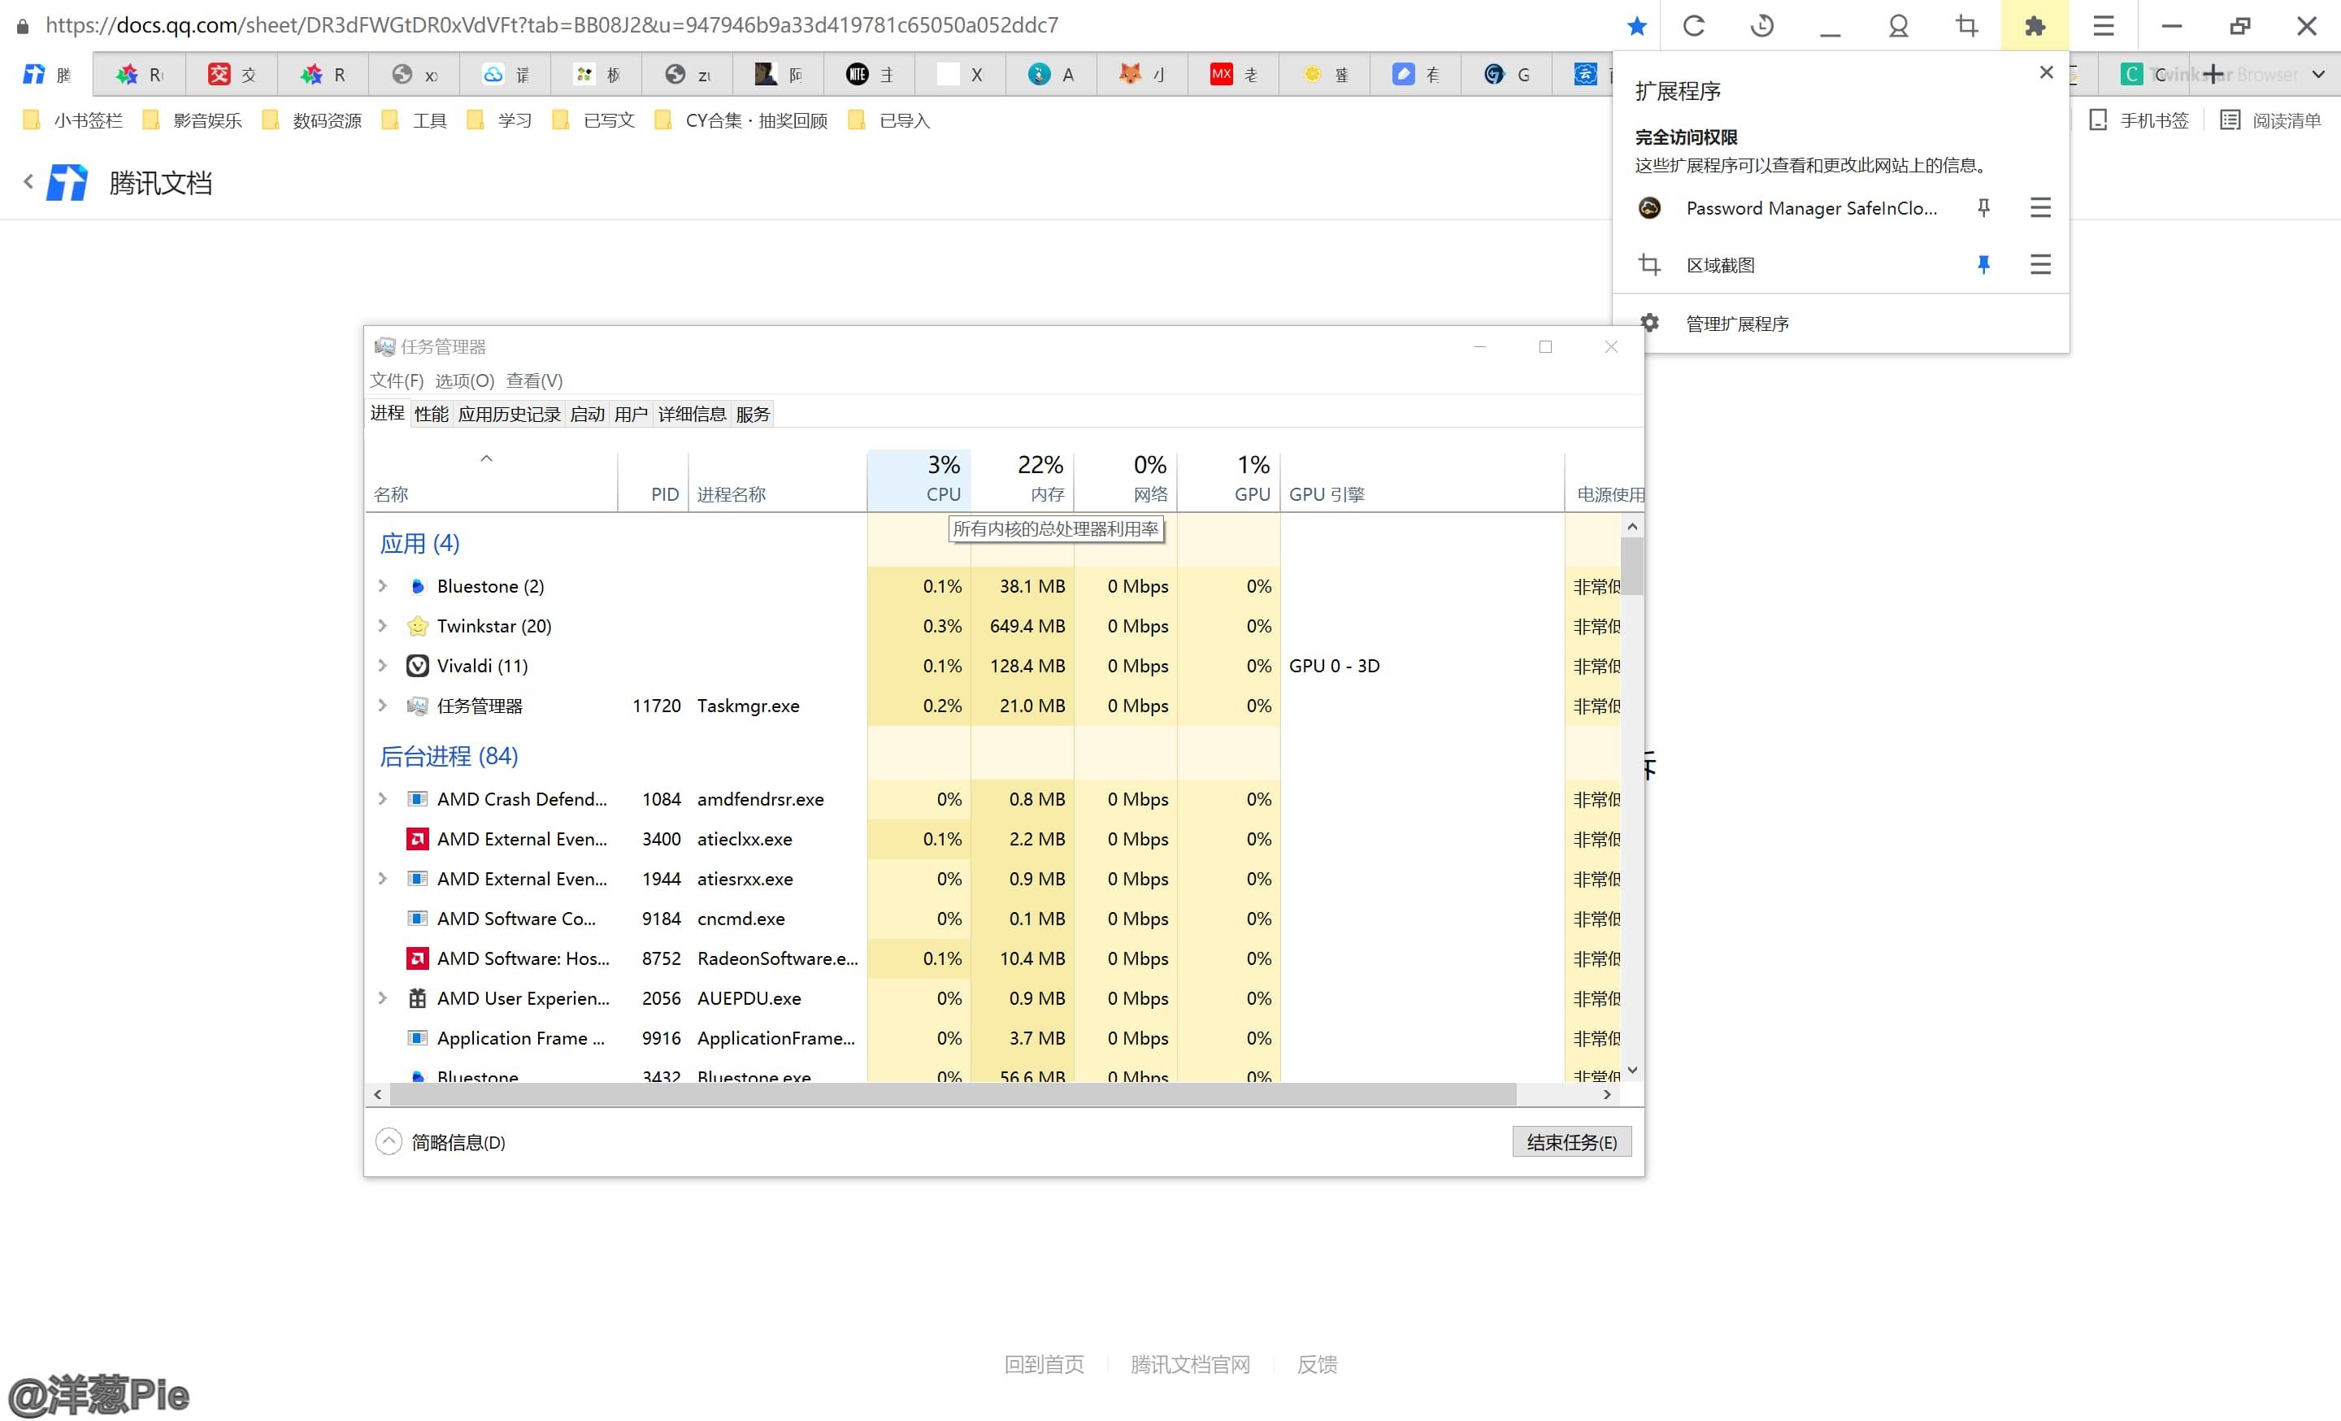Open more options menu for 区域截图 extension
Image resolution: width=2341 pixels, height=1421 pixels.
2039,264
